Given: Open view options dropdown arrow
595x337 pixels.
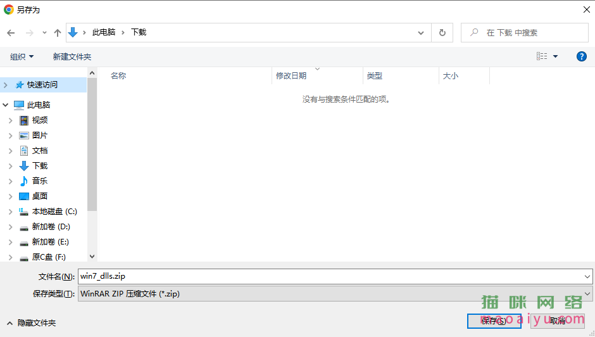Looking at the screenshot, I should pos(556,56).
